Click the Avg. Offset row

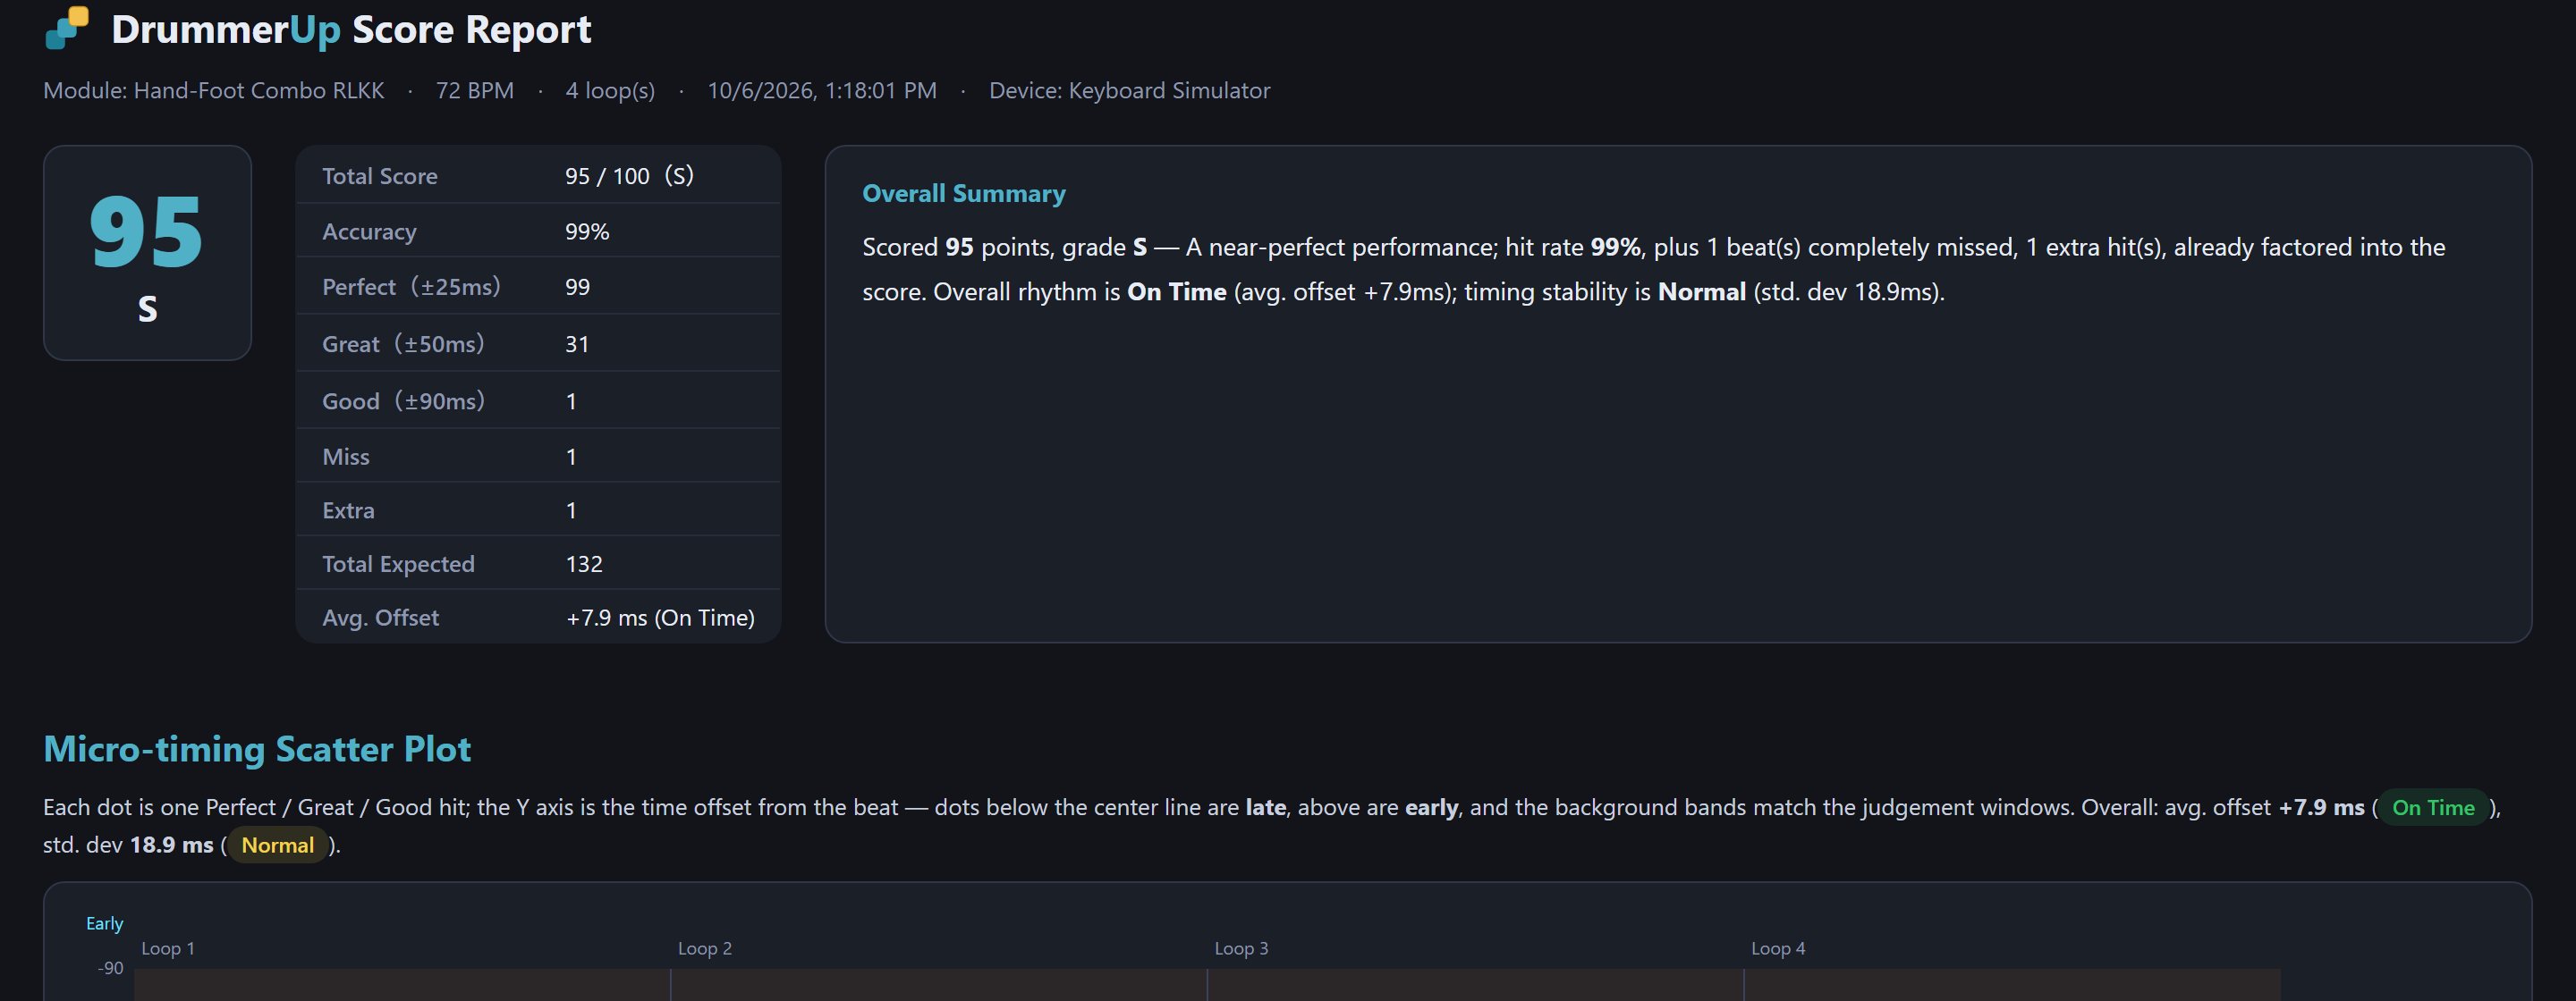pos(538,618)
